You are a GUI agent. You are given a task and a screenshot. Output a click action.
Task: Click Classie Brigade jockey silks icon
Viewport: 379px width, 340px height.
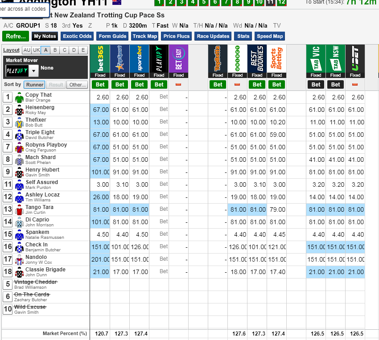[19, 272]
